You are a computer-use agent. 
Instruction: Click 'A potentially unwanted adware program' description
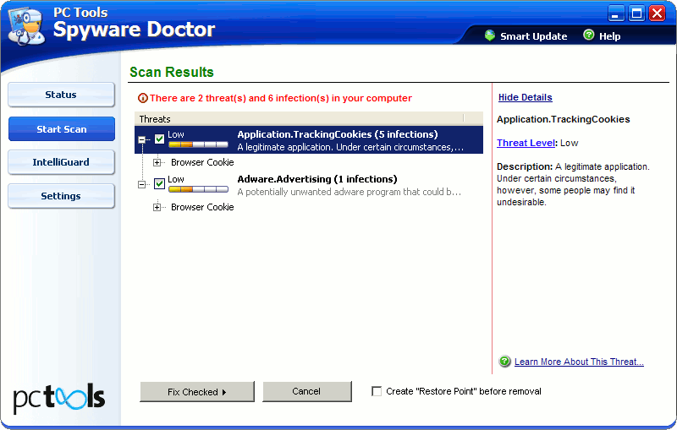[x=349, y=192]
